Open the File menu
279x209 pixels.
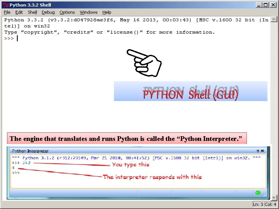(x=7, y=12)
